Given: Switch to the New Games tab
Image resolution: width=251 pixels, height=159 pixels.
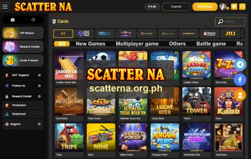Looking at the screenshot, I should [91, 44].
